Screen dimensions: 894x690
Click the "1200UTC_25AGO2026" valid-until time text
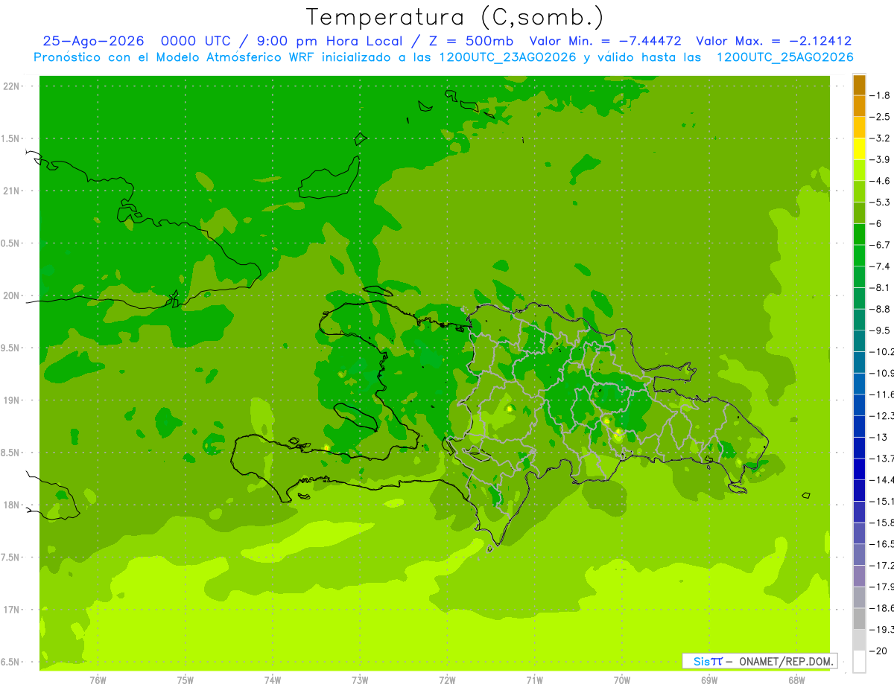(x=784, y=57)
